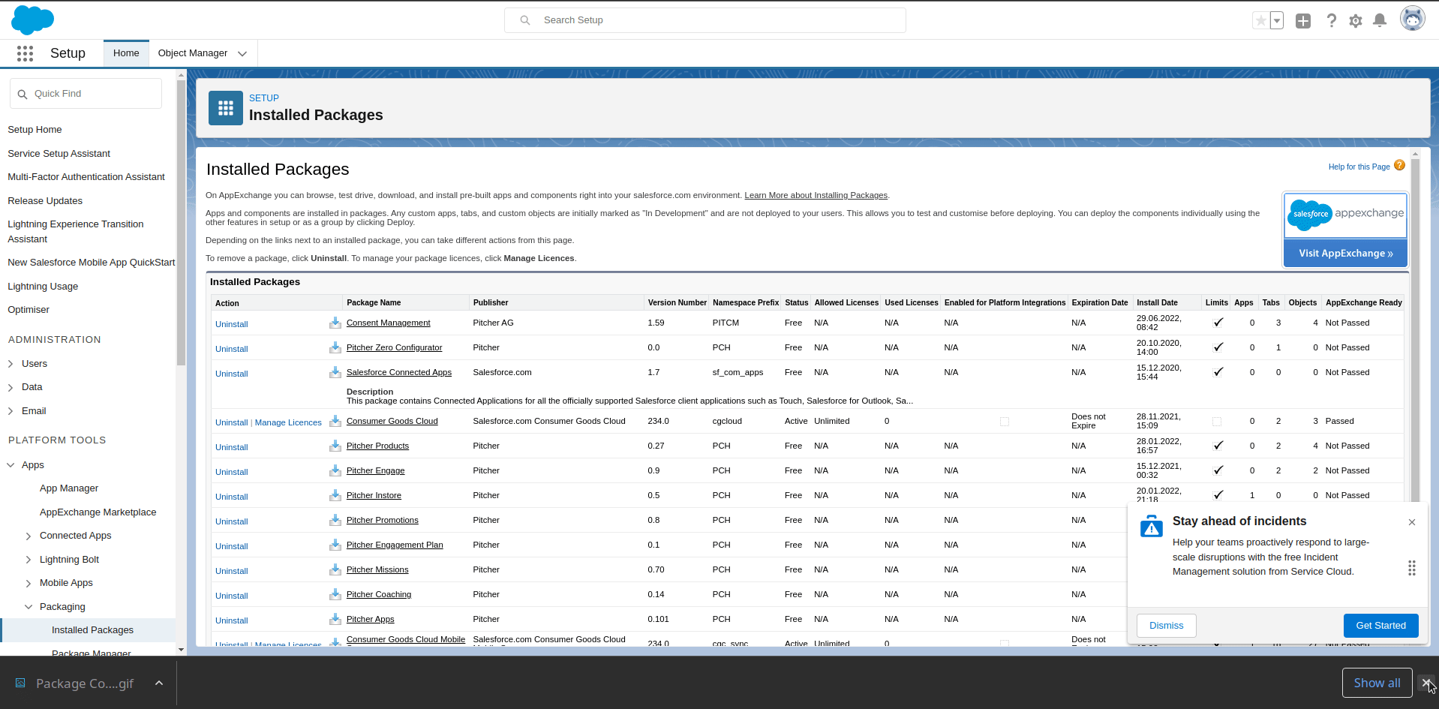Click the notifications bell icon
Image resolution: width=1439 pixels, height=709 pixels.
pos(1379,21)
